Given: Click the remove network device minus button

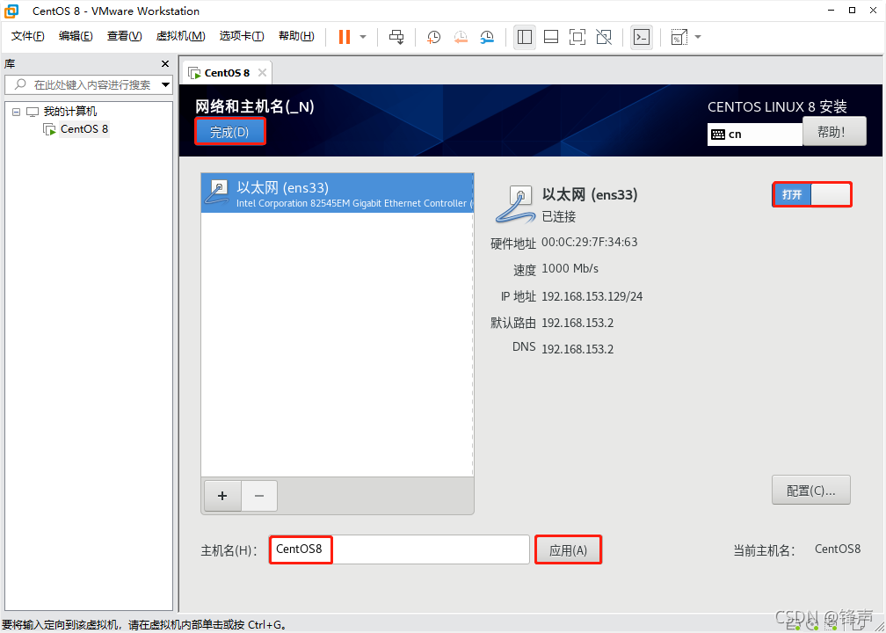Looking at the screenshot, I should [x=259, y=496].
